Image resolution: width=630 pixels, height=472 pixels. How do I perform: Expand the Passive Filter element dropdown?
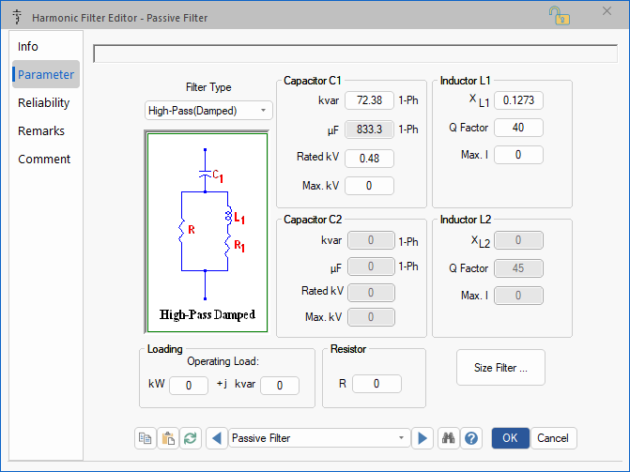pyautogui.click(x=319, y=438)
